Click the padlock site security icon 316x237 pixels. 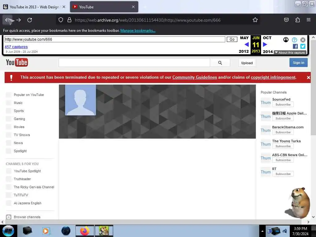(x=69, y=20)
